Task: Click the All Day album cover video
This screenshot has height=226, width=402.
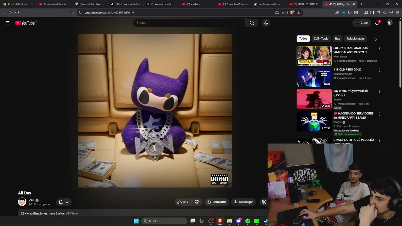Action: (x=155, y=110)
